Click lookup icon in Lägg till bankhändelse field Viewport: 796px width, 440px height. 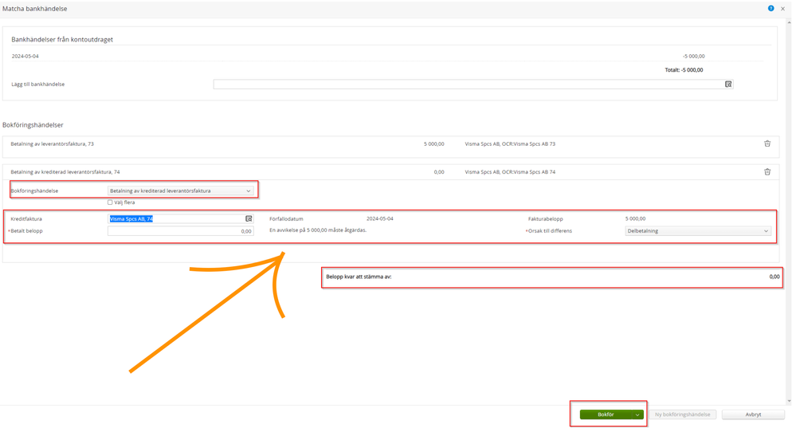(728, 84)
